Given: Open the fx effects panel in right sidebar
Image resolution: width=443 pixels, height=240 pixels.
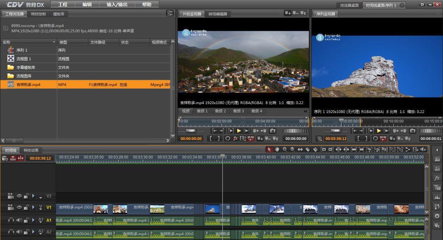Looking at the screenshot, I should 437,178.
